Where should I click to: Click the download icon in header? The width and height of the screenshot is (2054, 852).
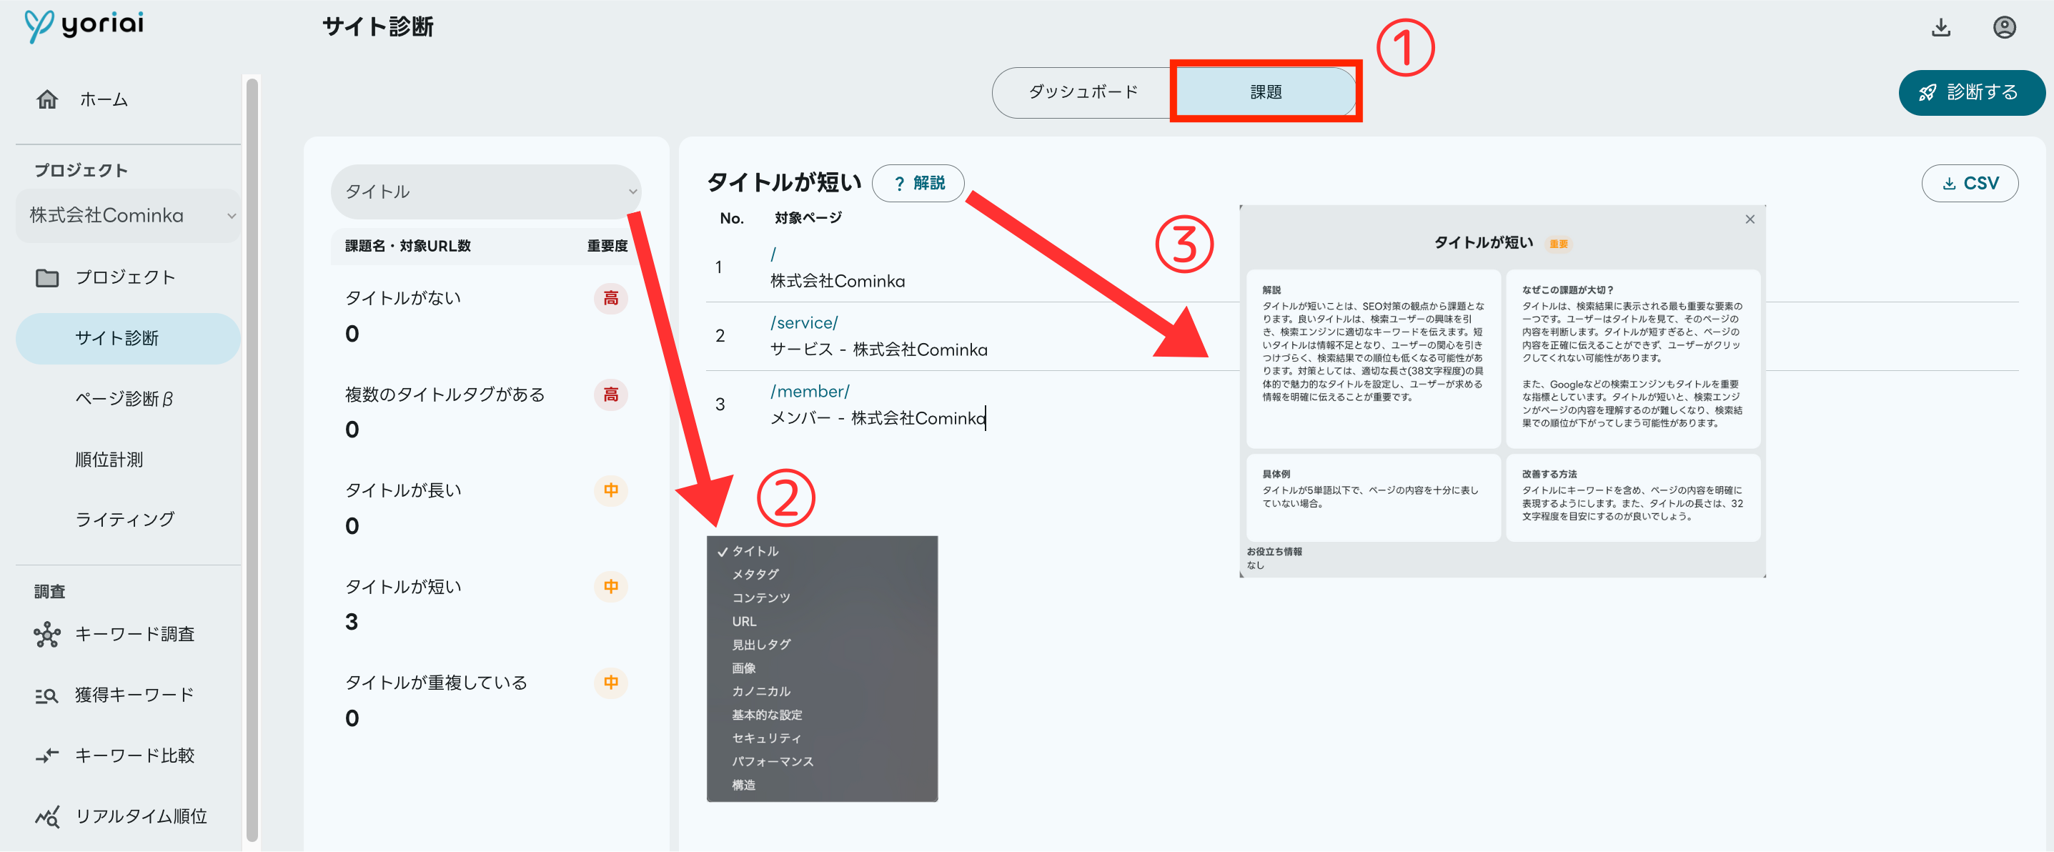click(1941, 27)
